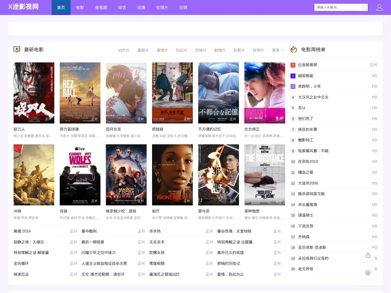This screenshot has height=293, width=391.
Task: Open 大逃杀2000 in ranking
Action: 308,183
